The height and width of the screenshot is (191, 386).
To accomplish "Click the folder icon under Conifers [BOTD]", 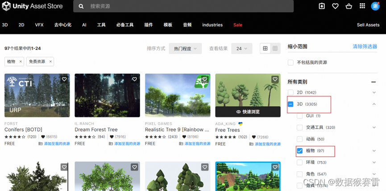I will (x=40, y=144).
